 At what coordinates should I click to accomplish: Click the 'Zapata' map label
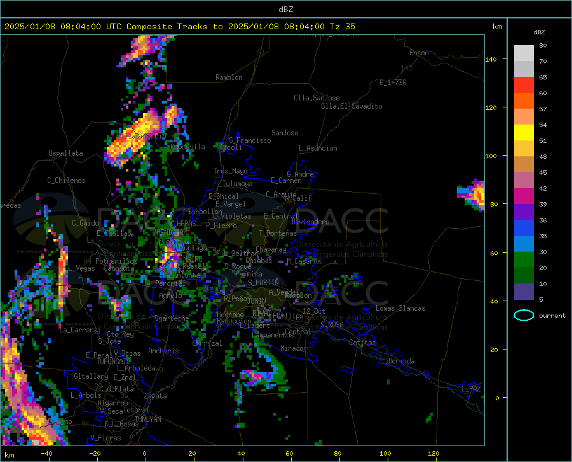tap(156, 396)
